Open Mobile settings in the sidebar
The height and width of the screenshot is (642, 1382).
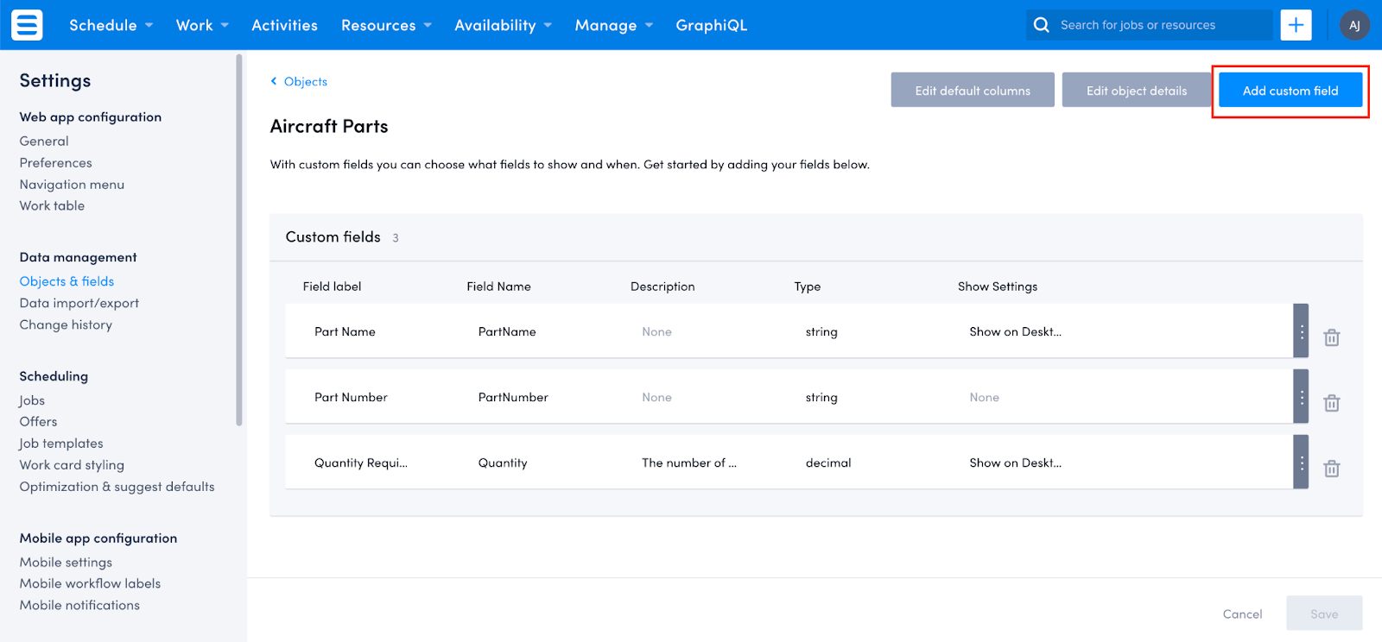pyautogui.click(x=66, y=562)
